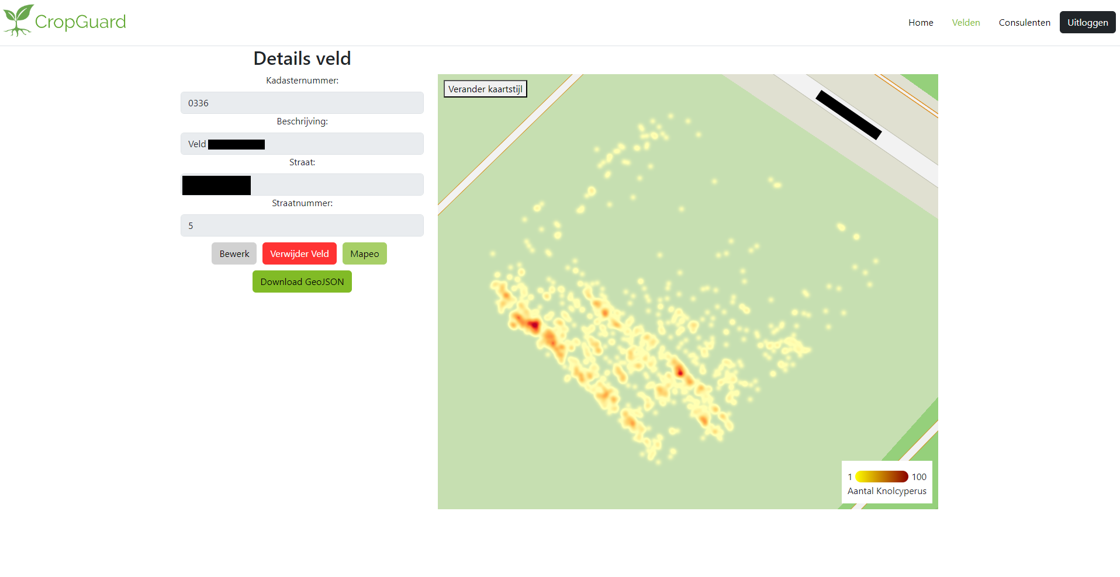Click the Details veld page heading
The image size is (1120, 577).
pos(302,58)
